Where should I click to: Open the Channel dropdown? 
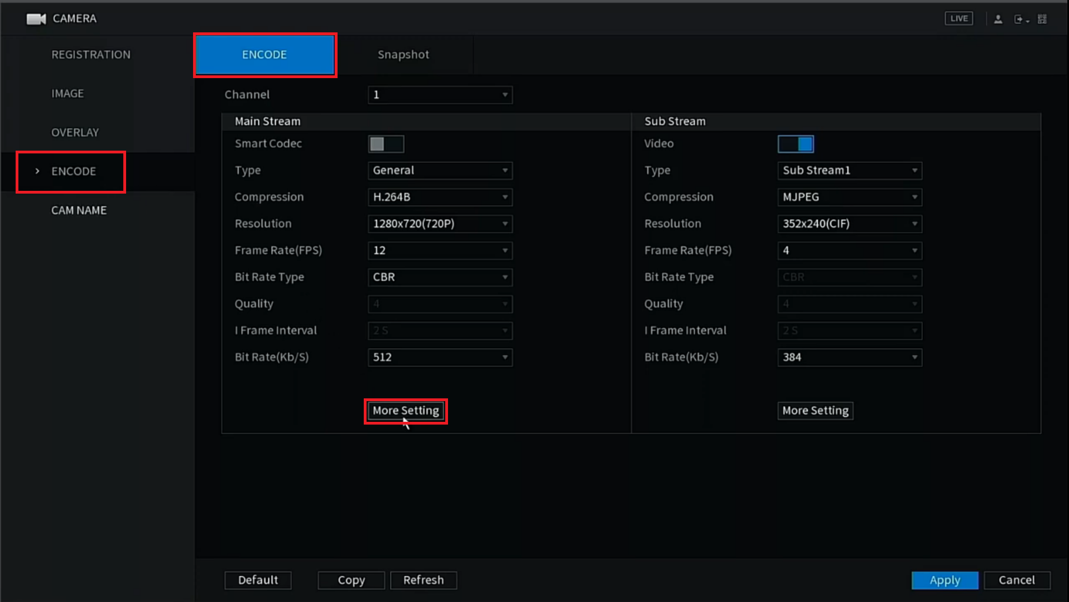coord(440,95)
